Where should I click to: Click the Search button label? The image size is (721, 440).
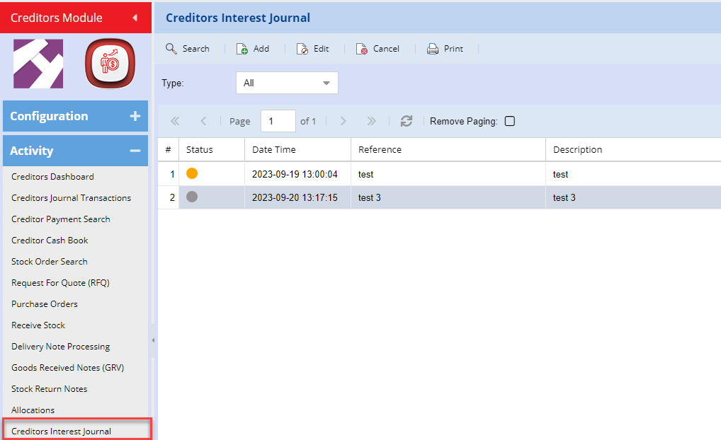click(x=196, y=49)
